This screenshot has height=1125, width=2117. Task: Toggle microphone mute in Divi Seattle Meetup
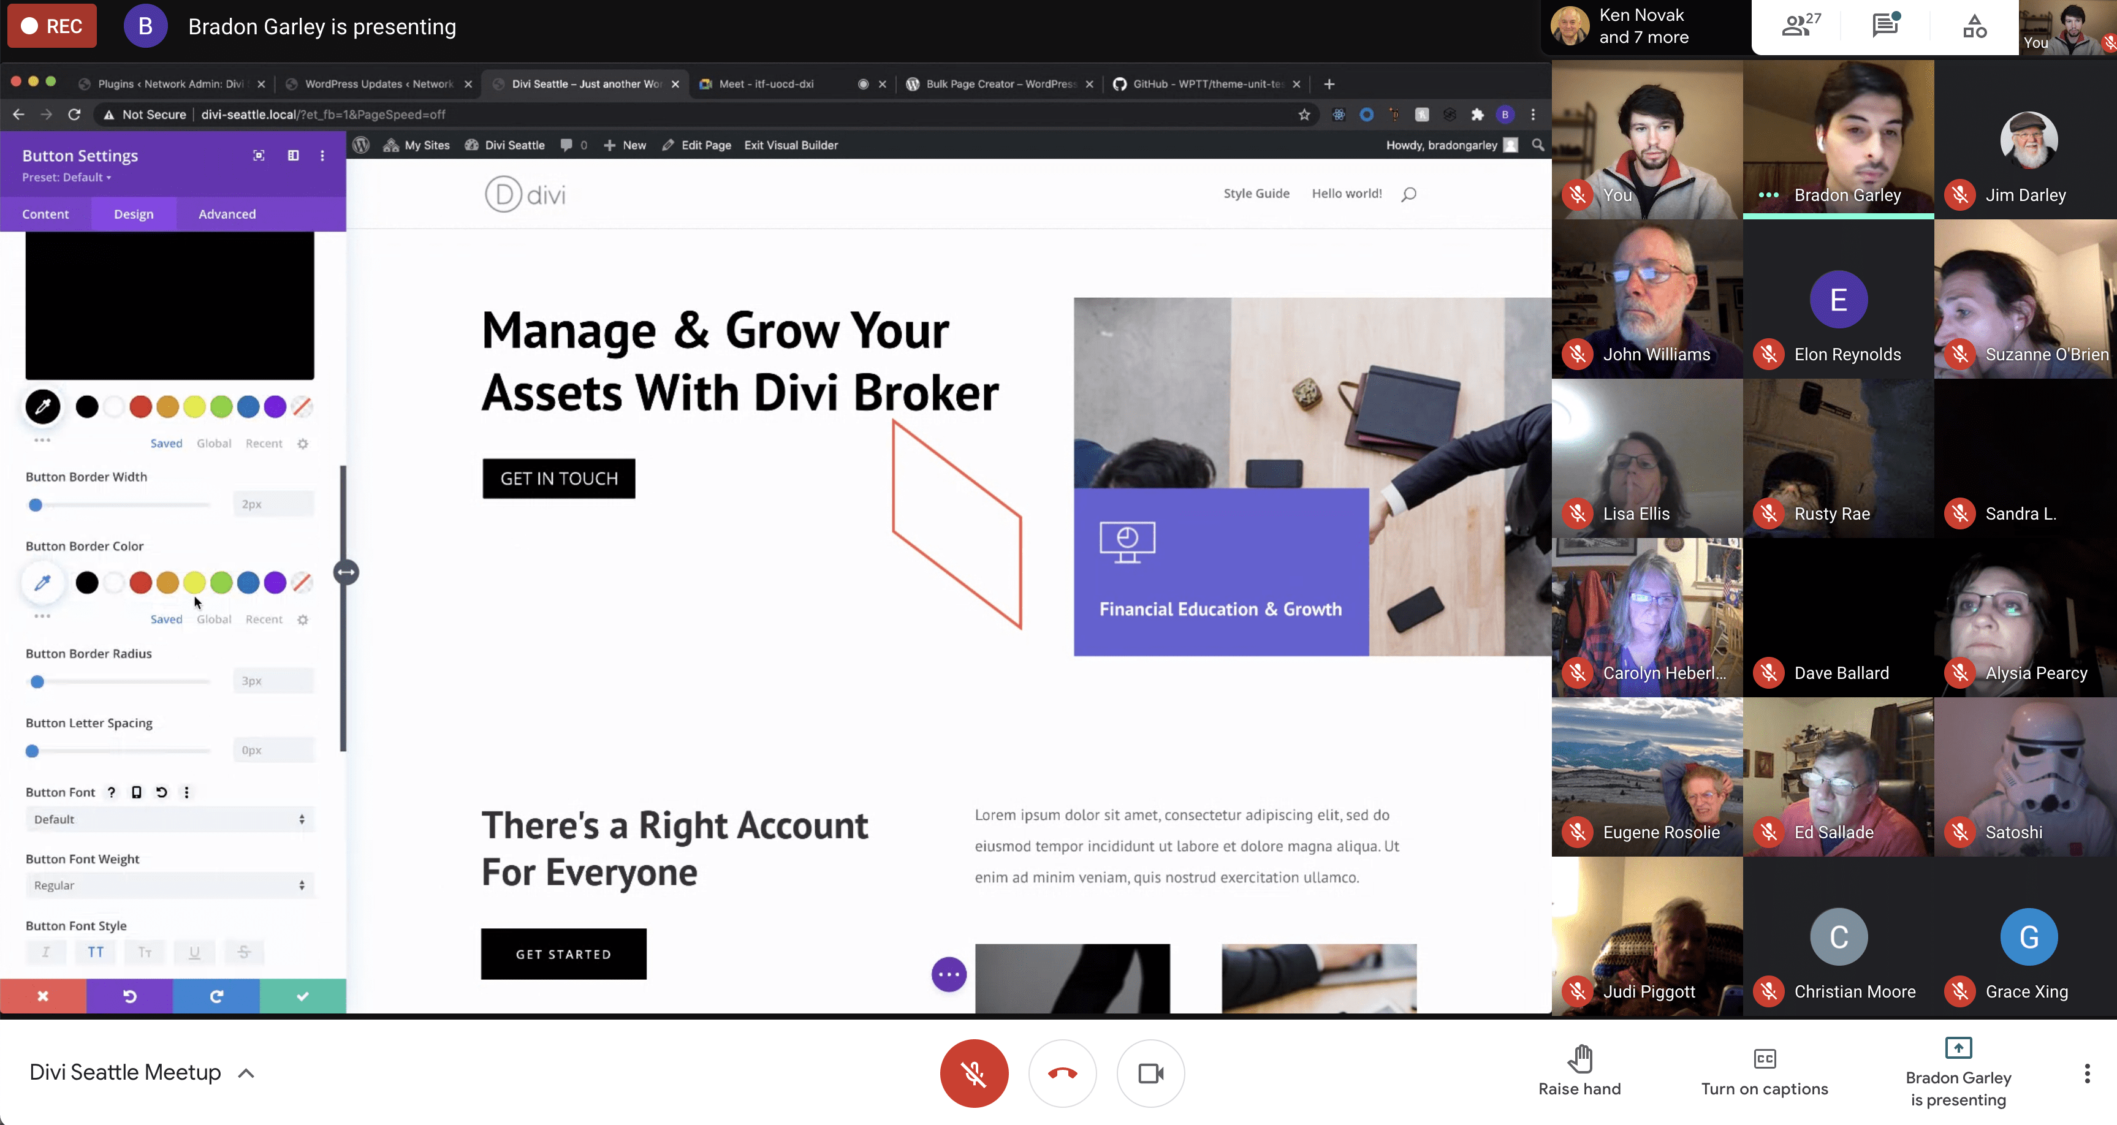click(x=973, y=1074)
